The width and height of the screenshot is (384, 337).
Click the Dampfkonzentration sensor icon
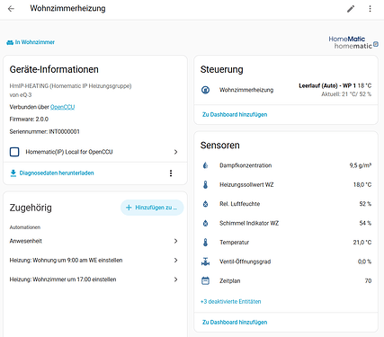[x=205, y=165]
